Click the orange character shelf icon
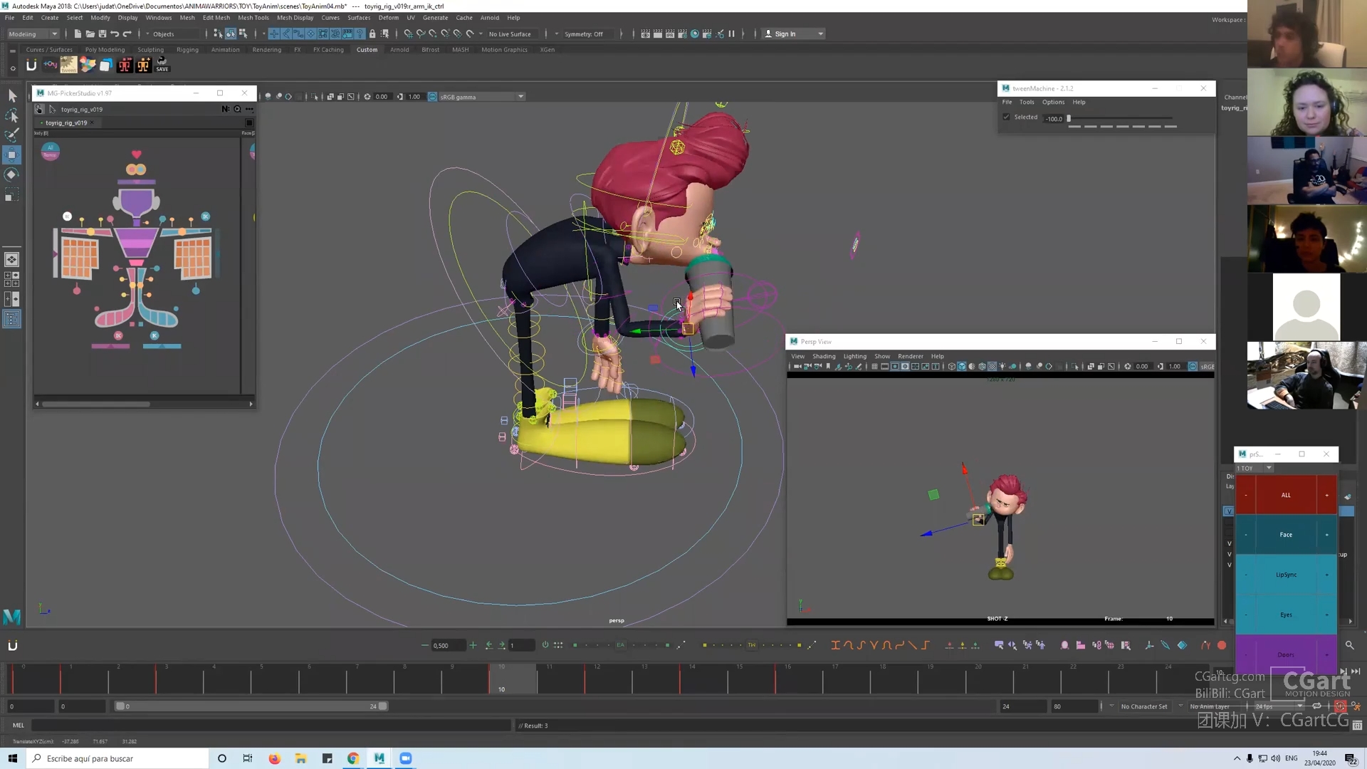The width and height of the screenshot is (1367, 769). 143,66
